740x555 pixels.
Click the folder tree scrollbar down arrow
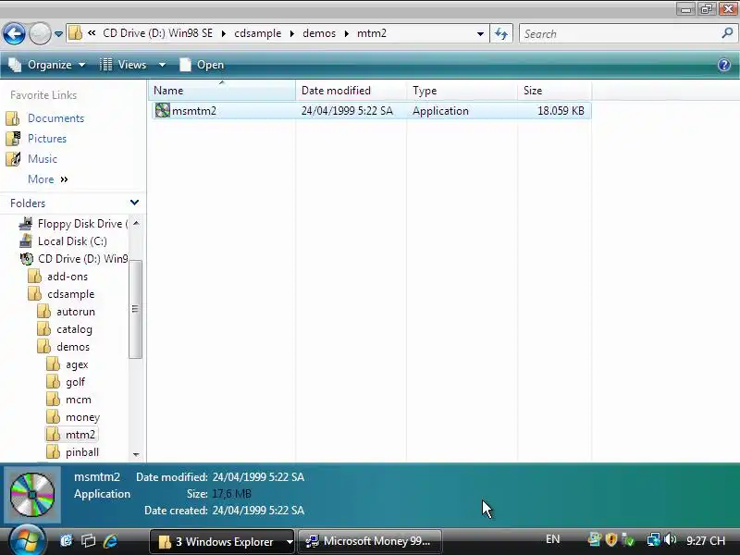136,454
